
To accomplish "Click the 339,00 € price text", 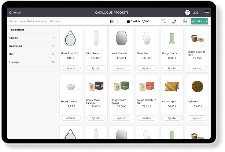I will 147,58.
